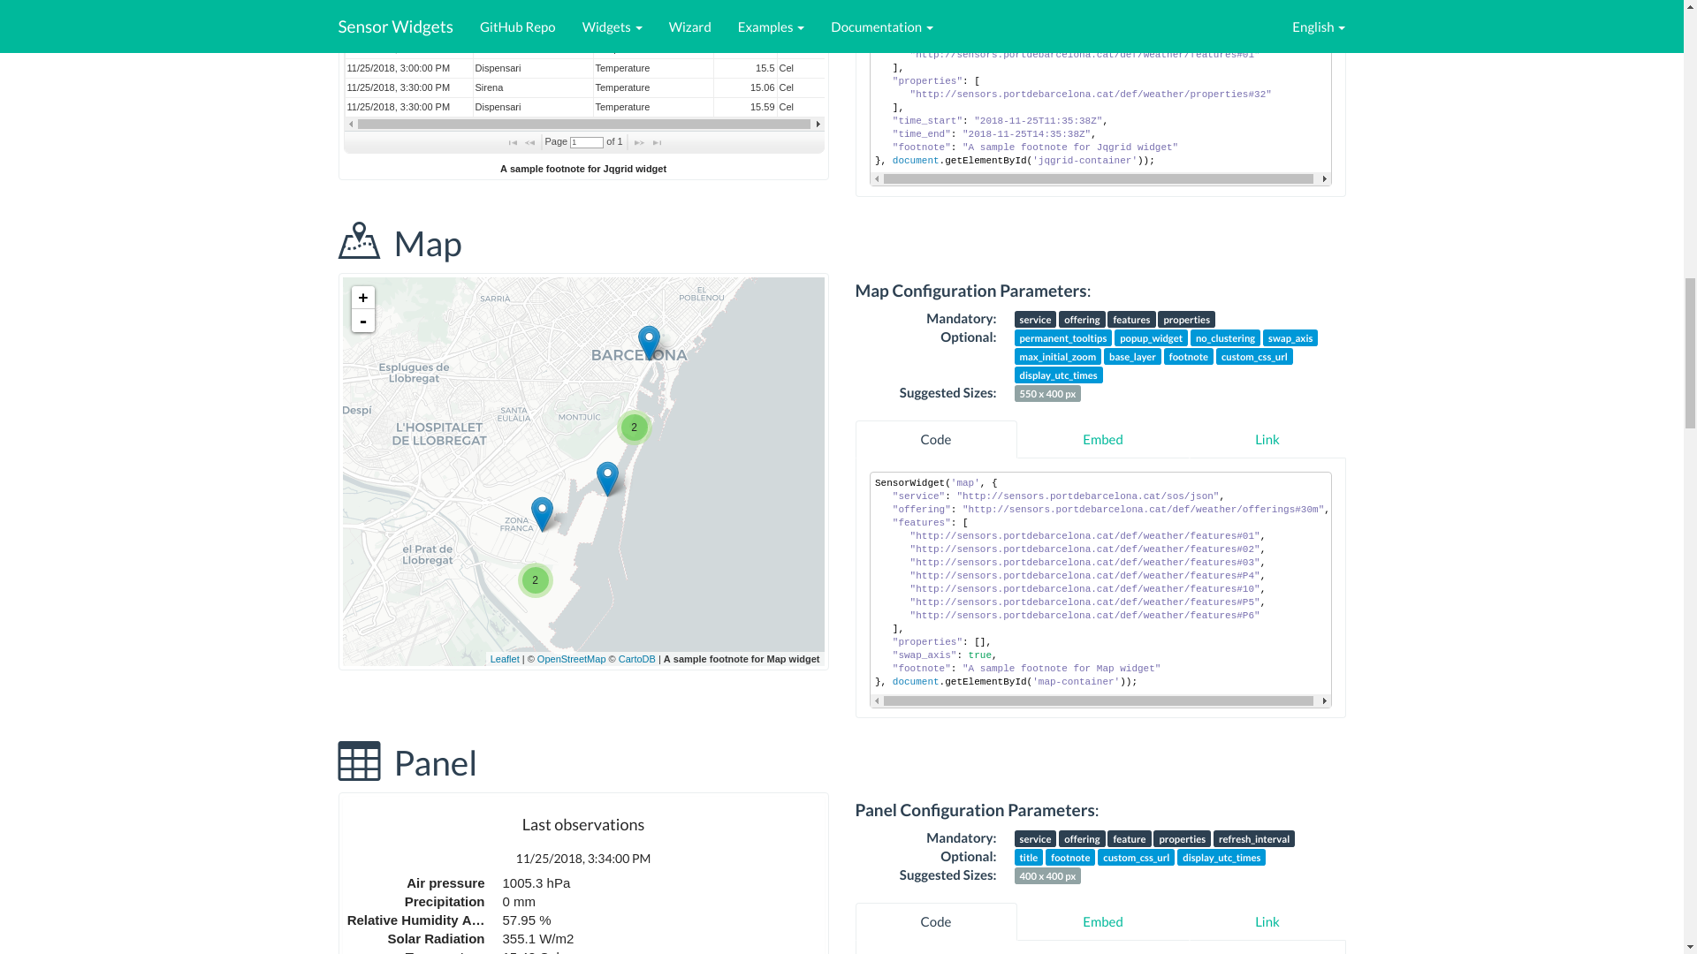
Task: Click the page number input in Jqgrid pager
Action: (586, 142)
